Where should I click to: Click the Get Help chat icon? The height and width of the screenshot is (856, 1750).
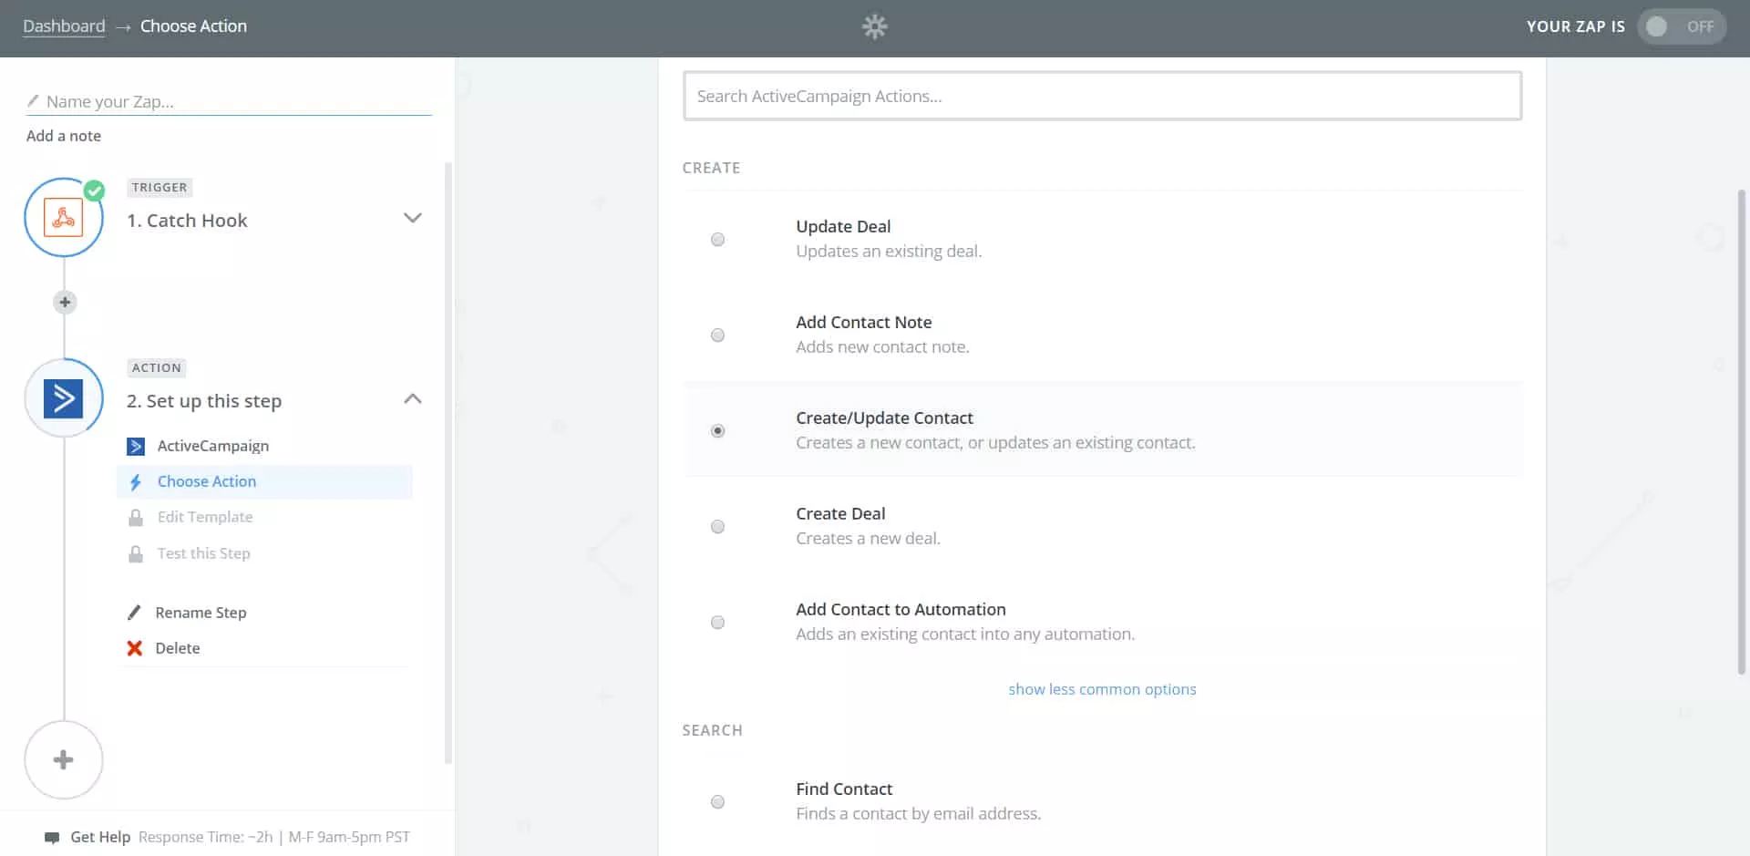tap(52, 837)
